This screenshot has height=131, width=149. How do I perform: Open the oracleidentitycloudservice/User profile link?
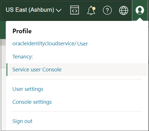(50, 44)
